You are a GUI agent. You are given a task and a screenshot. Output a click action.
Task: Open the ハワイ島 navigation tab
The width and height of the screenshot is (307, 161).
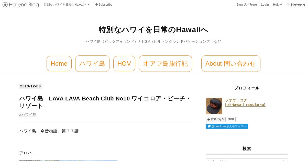tap(92, 64)
